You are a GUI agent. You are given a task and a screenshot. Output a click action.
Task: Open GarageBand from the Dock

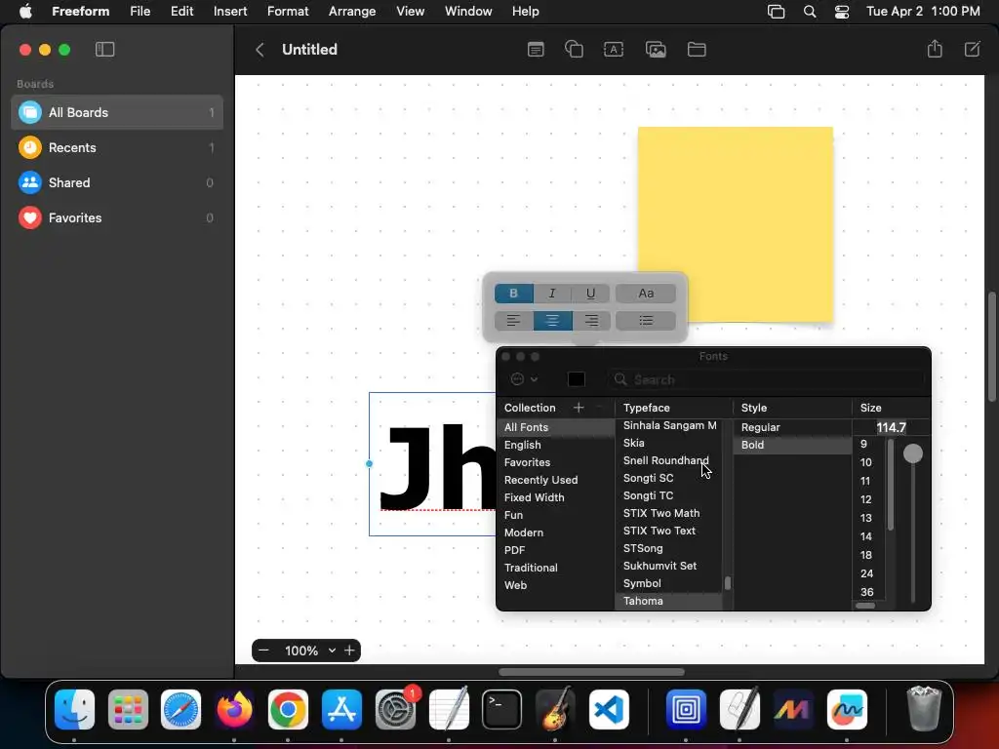555,709
